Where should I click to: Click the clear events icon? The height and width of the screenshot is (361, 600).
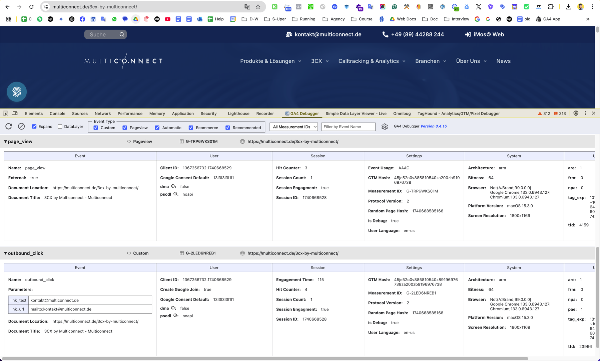pos(21,126)
